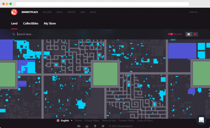Click the green macOS window button

[x=10, y=4]
